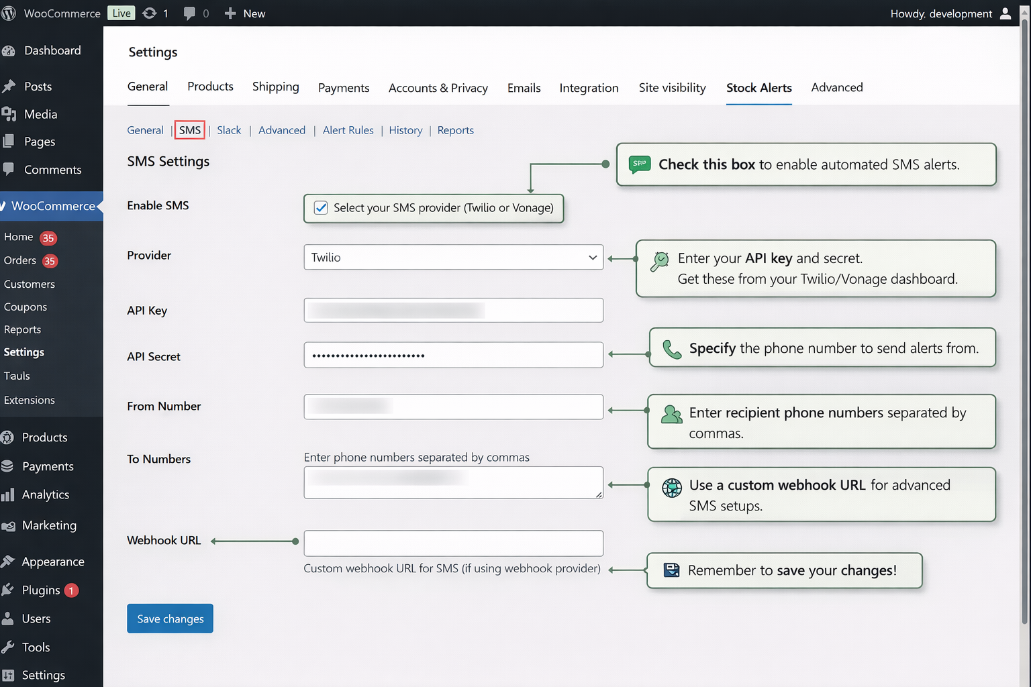
Task: Open the updates icon in admin bar
Action: click(150, 13)
